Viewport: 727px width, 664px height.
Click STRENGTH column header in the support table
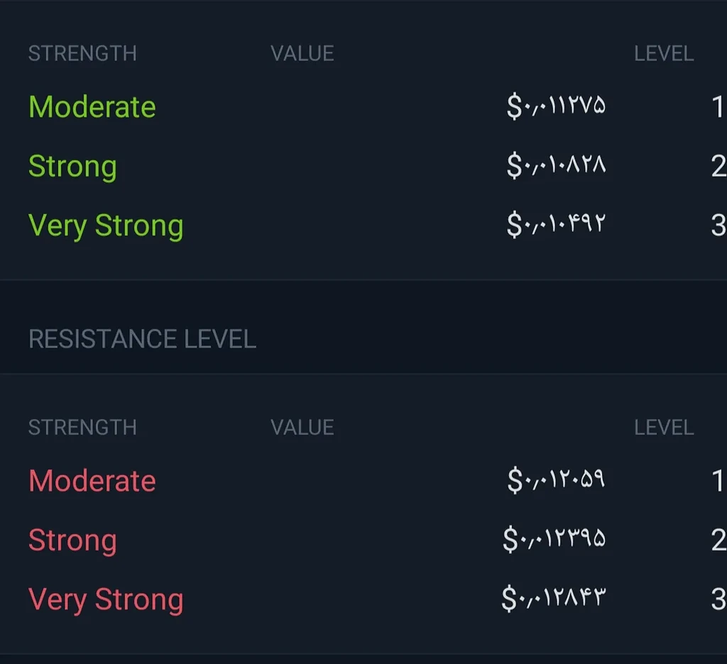(x=82, y=54)
